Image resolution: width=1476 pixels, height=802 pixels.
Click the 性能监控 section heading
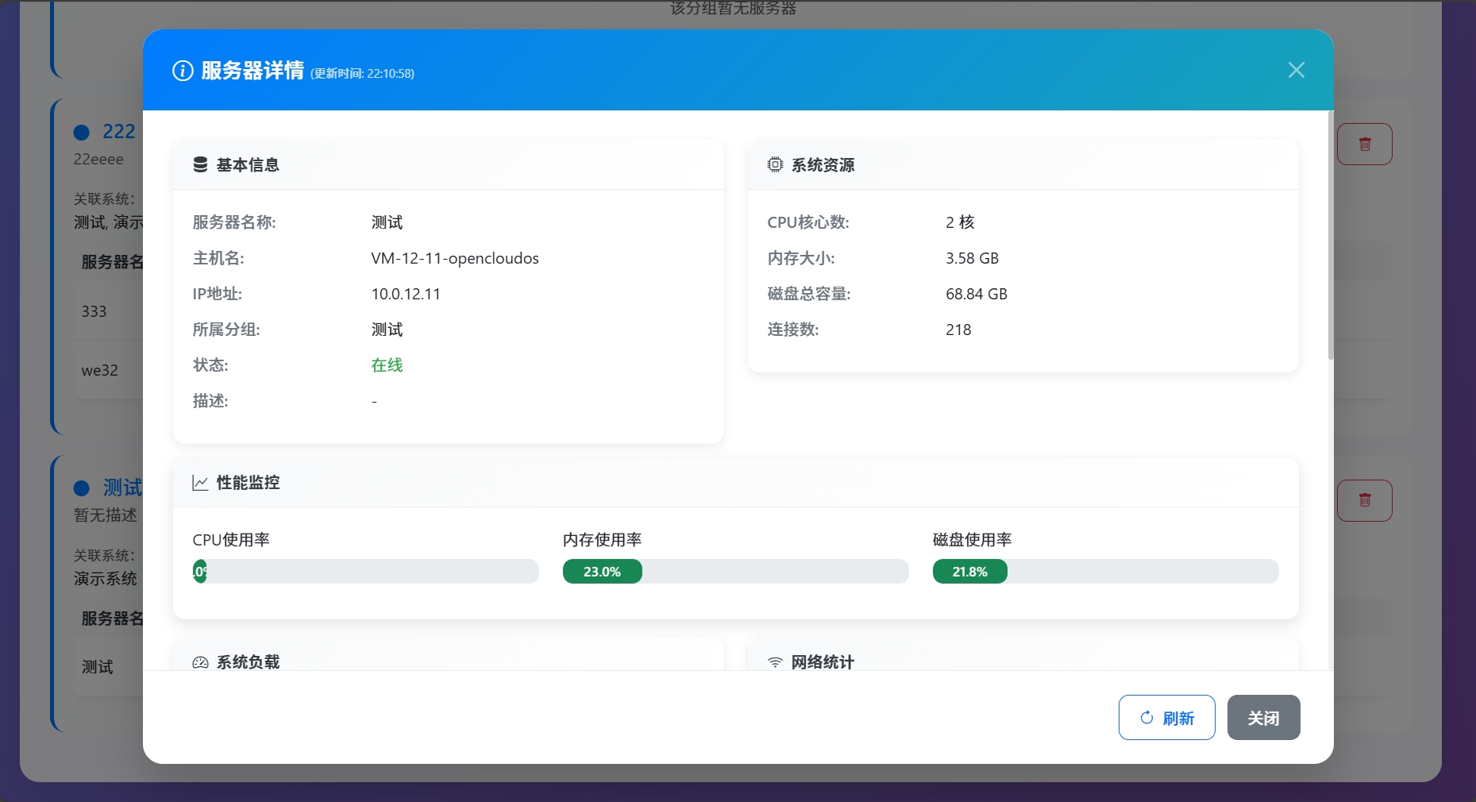tap(248, 483)
